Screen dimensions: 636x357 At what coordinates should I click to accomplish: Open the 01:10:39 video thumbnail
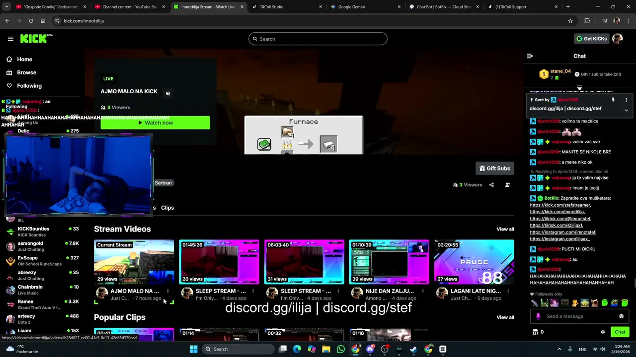click(x=389, y=262)
